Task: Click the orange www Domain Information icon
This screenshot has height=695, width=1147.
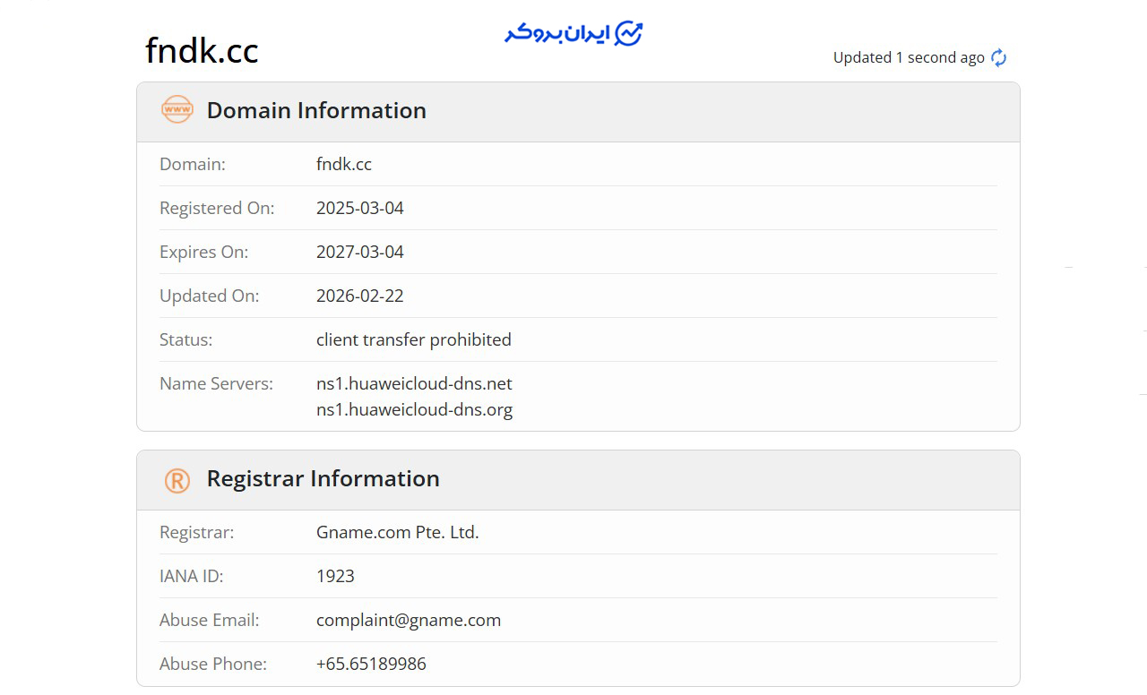Action: point(177,109)
